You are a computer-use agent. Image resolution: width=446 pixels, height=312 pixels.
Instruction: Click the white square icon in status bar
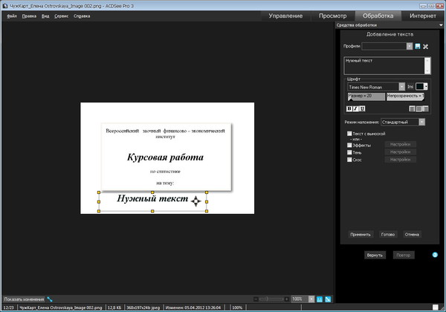pyautogui.click(x=436, y=307)
